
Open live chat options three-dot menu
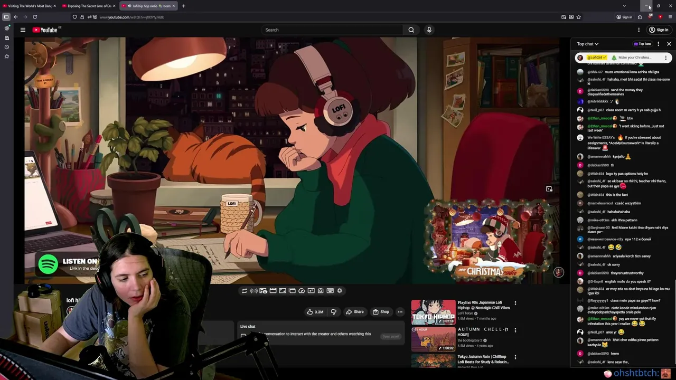click(x=658, y=44)
